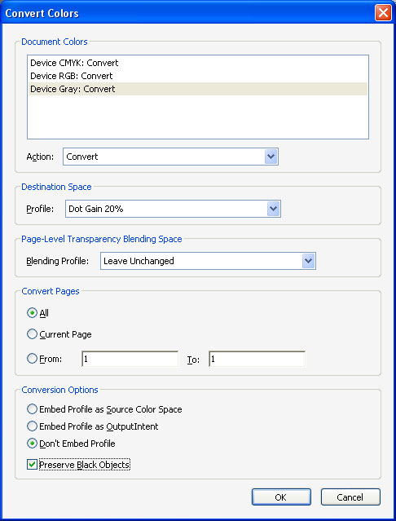396x521 pixels.
Task: Open the Blending Profile dropdown
Action: click(208, 261)
